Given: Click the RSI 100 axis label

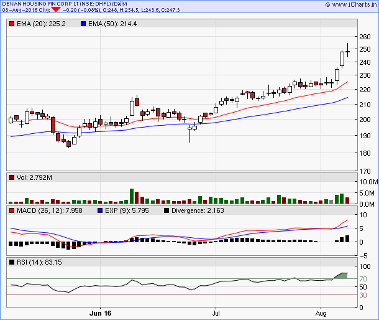Looking at the screenshot, I should 365,266.
